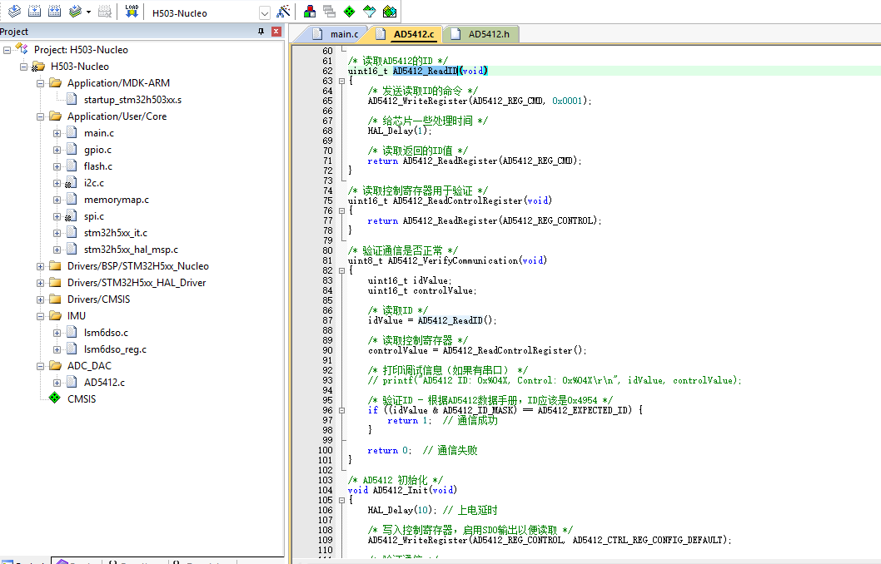Click the Translate current file icon
The height and width of the screenshot is (564, 881).
point(14,12)
